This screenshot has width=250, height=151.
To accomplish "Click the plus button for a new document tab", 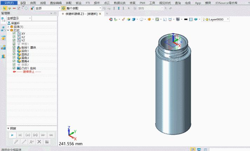I will coord(107,14).
